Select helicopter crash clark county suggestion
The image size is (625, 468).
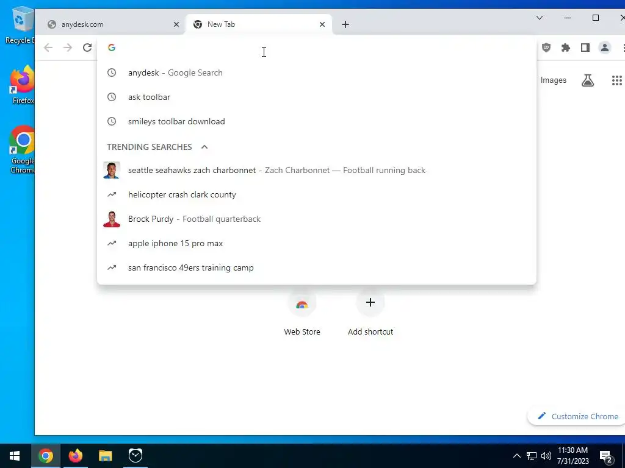(317, 194)
